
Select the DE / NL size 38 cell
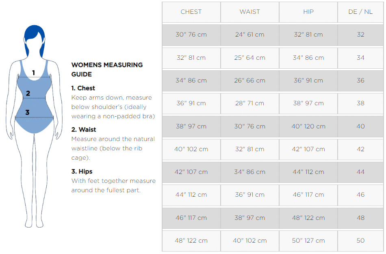point(360,103)
